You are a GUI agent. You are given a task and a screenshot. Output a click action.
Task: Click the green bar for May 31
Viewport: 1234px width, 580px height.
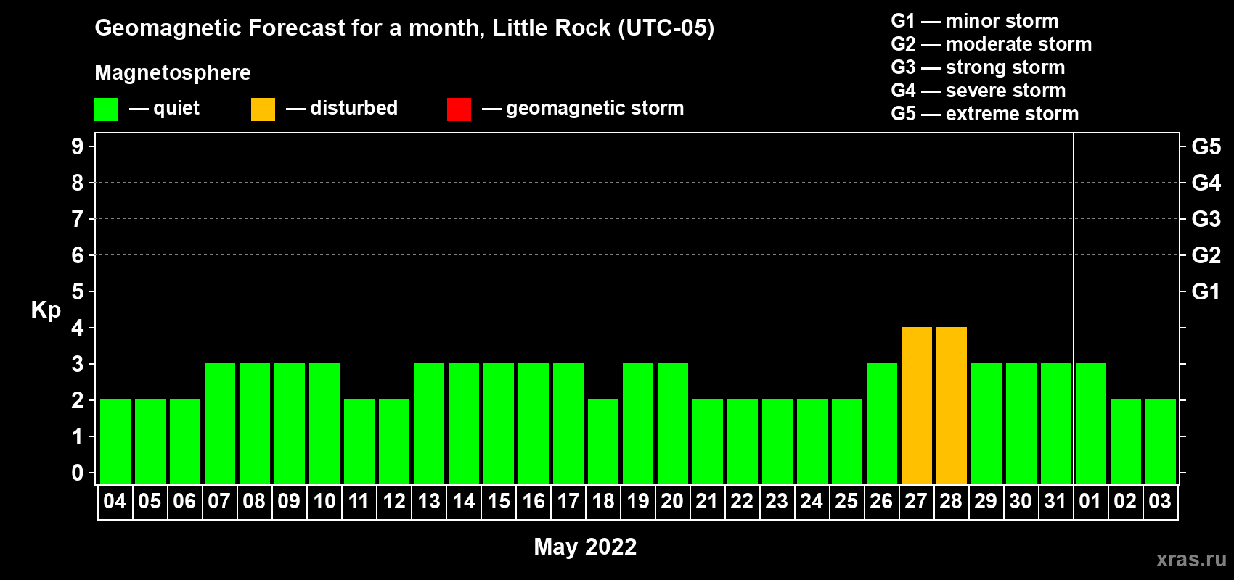pyautogui.click(x=1056, y=423)
